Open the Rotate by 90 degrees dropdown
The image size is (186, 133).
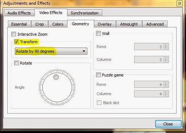pos(51,51)
